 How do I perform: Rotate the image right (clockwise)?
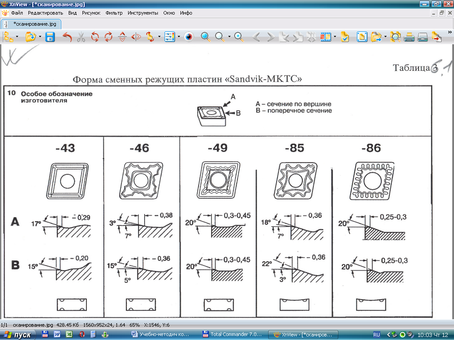pyautogui.click(x=108, y=37)
